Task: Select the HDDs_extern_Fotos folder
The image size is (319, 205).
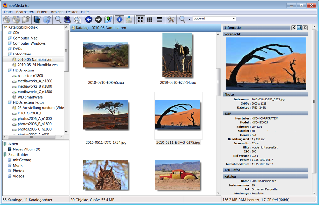Action: [28, 102]
